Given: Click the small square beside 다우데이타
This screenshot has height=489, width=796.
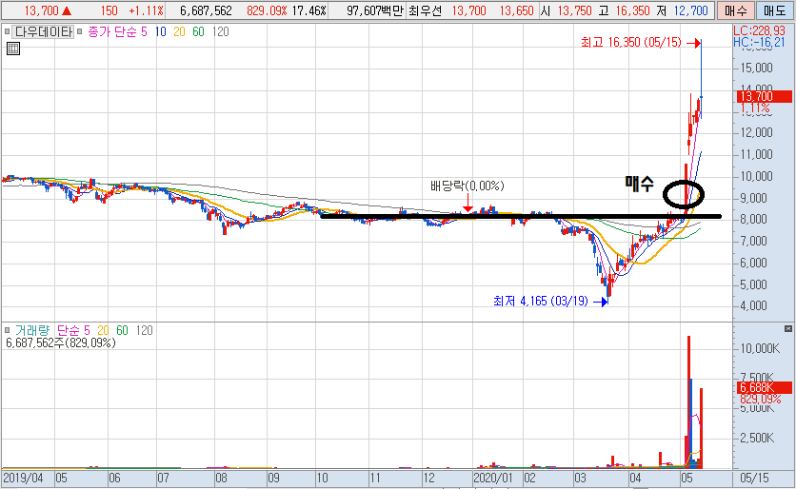Looking at the screenshot, I should pos(7,32).
